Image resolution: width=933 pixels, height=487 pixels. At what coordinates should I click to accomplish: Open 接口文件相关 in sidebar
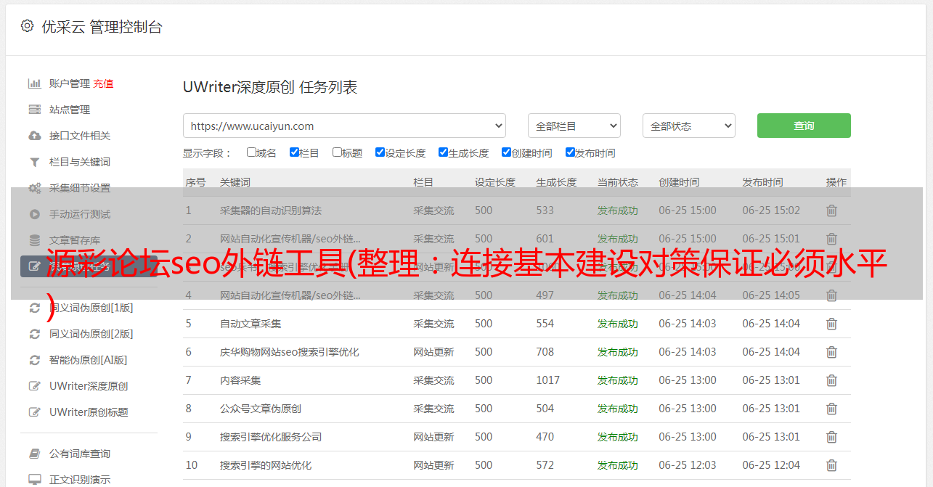coord(80,136)
